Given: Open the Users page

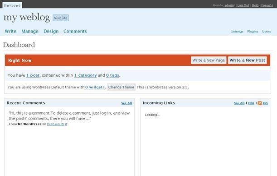Looking at the screenshot, I should (x=267, y=32).
